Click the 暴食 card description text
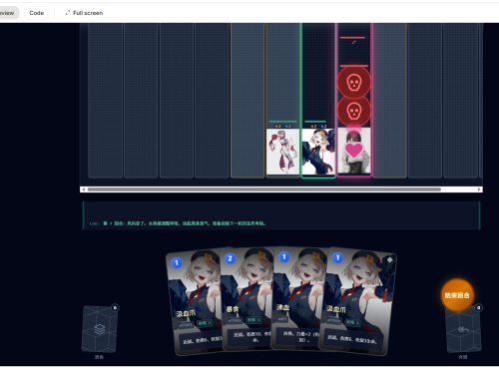 pyautogui.click(x=252, y=336)
